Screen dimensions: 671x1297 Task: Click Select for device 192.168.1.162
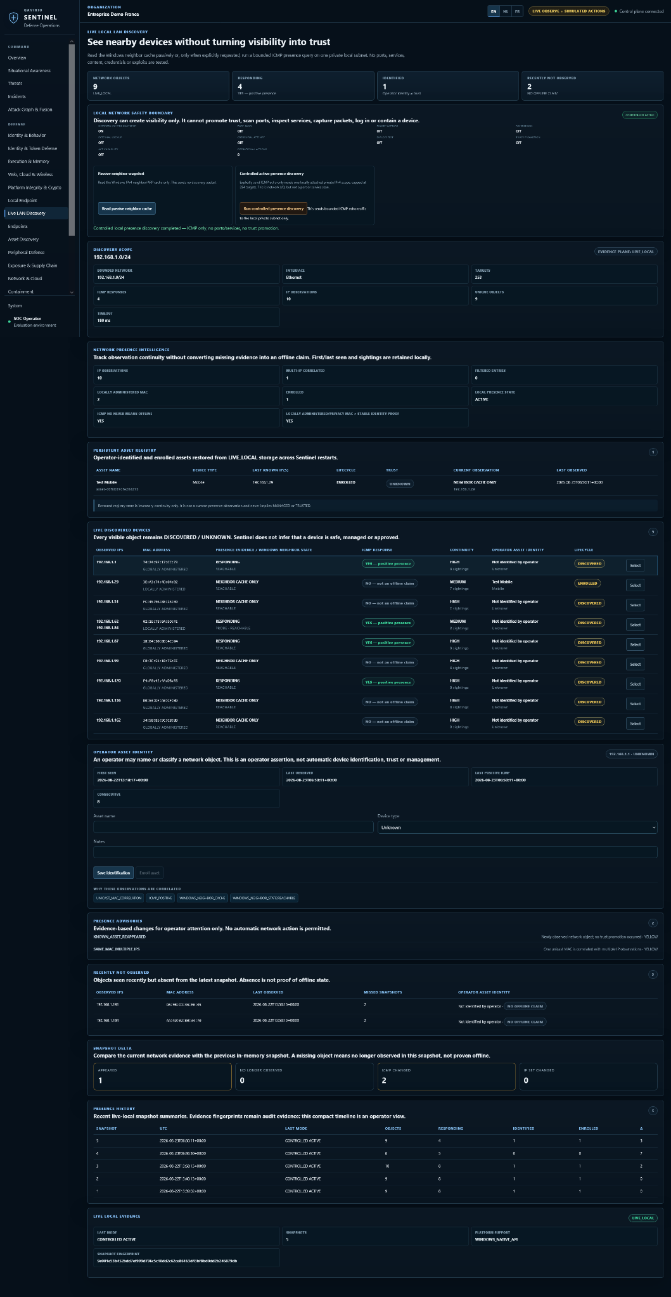635,724
